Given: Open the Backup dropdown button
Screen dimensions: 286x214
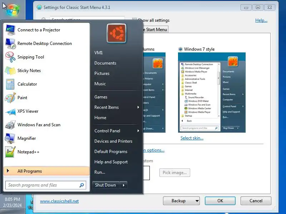Looking at the screenshot, I should [181, 201].
